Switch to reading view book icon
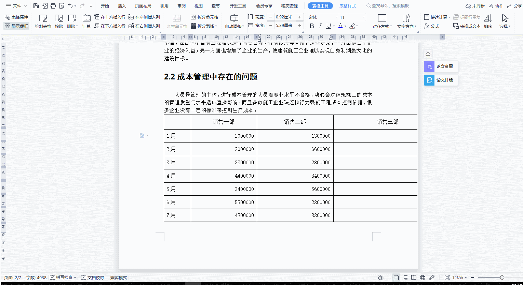 [414, 277]
